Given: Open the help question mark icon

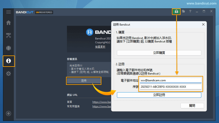Looking at the screenshot, I should [x=190, y=11].
